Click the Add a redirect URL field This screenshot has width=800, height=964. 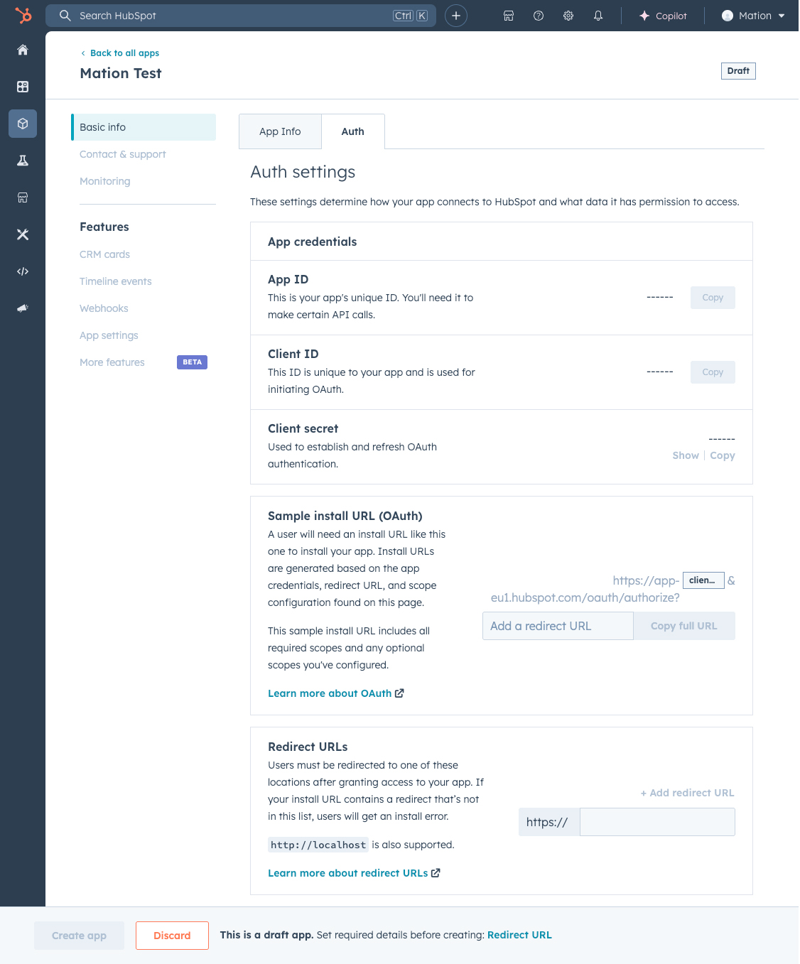coord(558,626)
